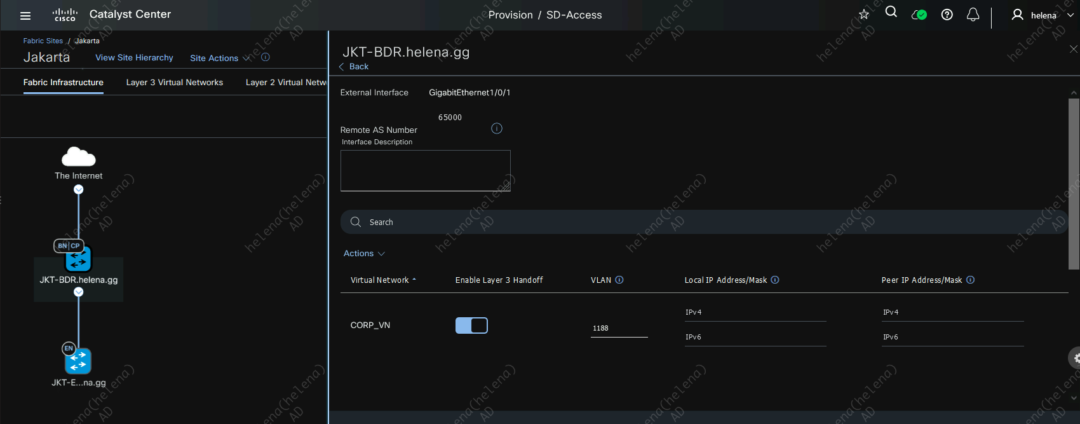The height and width of the screenshot is (424, 1080).
Task: Click View Site Hierarchy link
Action: (x=134, y=58)
